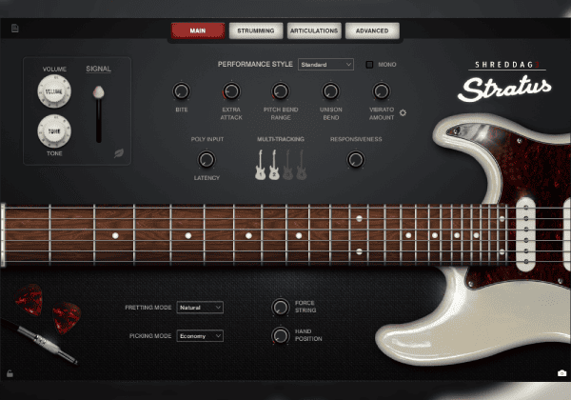This screenshot has width=571, height=400.
Task: Enable third multi-tracking guitar
Action: (x=287, y=165)
